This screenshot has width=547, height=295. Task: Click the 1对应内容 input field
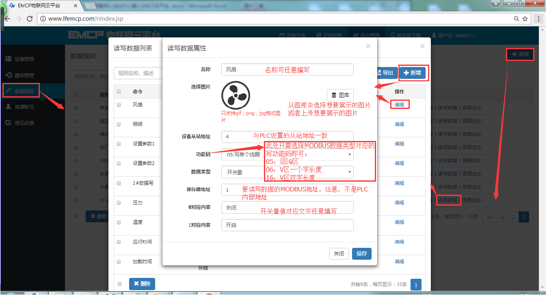click(x=287, y=225)
